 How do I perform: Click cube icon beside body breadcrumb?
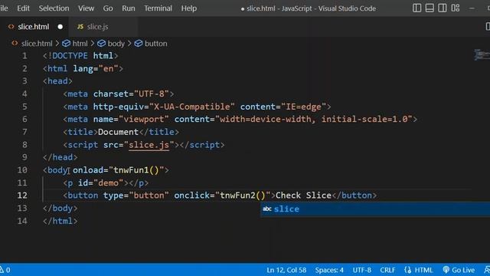pyautogui.click(x=102, y=44)
